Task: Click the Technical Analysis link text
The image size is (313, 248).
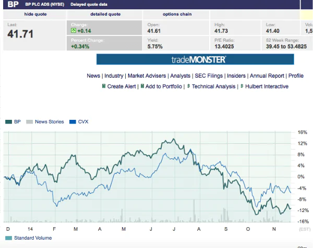Action: (x=213, y=86)
